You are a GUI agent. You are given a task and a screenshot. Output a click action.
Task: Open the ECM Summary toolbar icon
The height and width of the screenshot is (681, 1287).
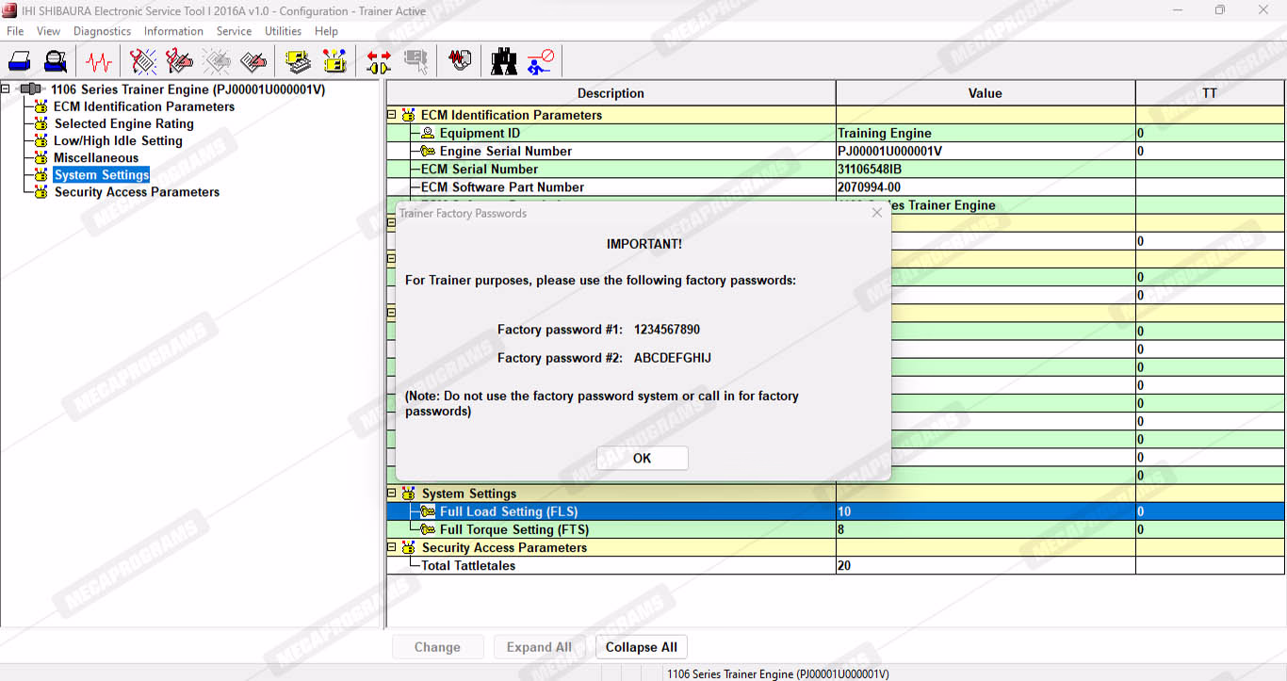(298, 62)
